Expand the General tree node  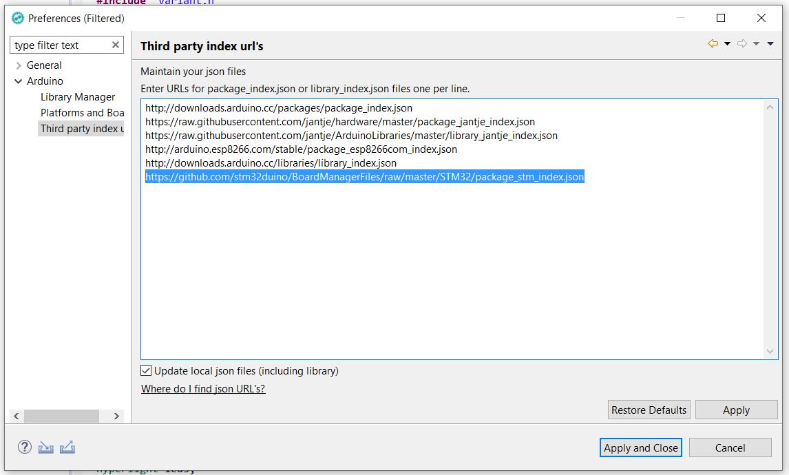pyautogui.click(x=19, y=65)
